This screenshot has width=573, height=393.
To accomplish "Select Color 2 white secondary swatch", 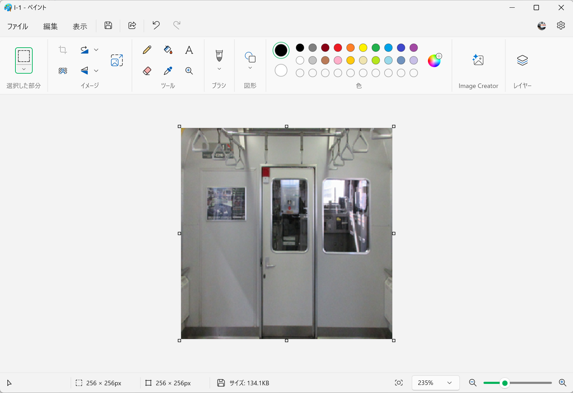I will coord(281,70).
